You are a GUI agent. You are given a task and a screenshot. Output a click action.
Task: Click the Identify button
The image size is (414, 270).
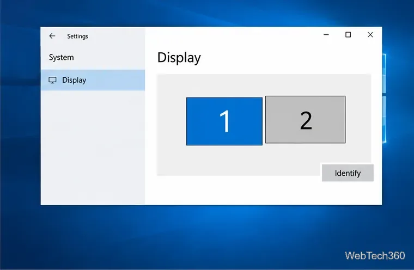(348, 173)
